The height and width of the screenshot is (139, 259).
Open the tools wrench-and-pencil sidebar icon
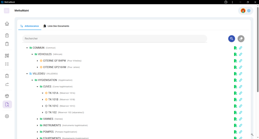pos(7,56)
